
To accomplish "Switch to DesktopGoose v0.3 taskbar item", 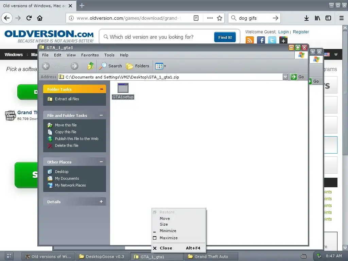I will [x=103, y=257].
